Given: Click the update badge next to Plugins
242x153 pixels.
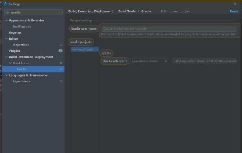Looking at the screenshot, I should click(x=60, y=51).
